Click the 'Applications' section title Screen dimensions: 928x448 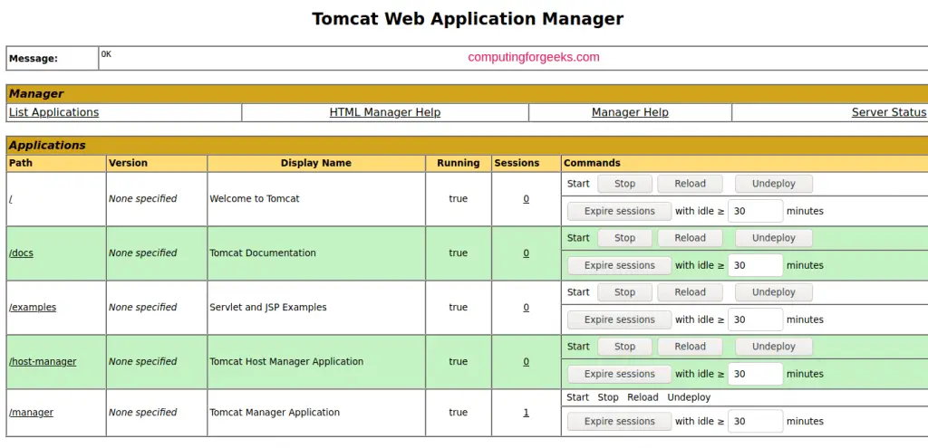click(47, 146)
